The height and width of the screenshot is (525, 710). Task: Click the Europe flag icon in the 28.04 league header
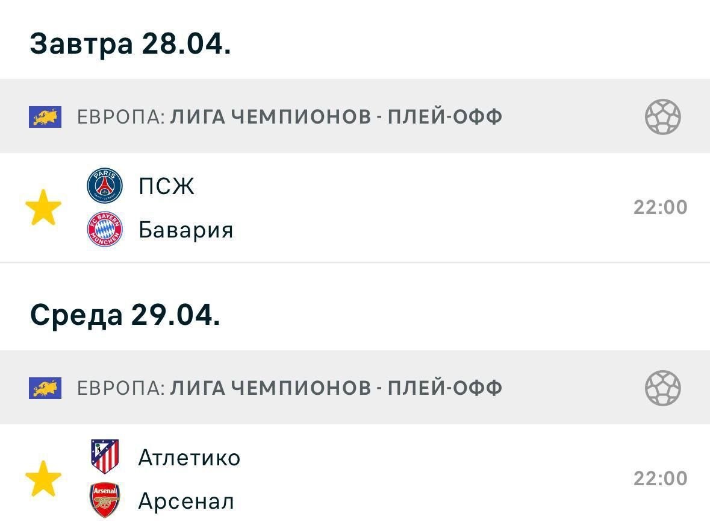(45, 116)
